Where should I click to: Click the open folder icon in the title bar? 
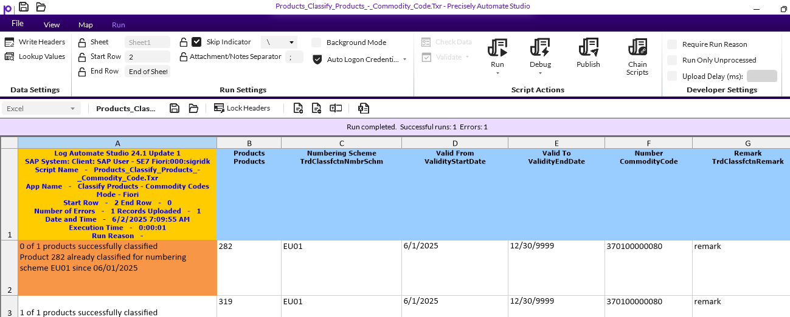[x=41, y=7]
